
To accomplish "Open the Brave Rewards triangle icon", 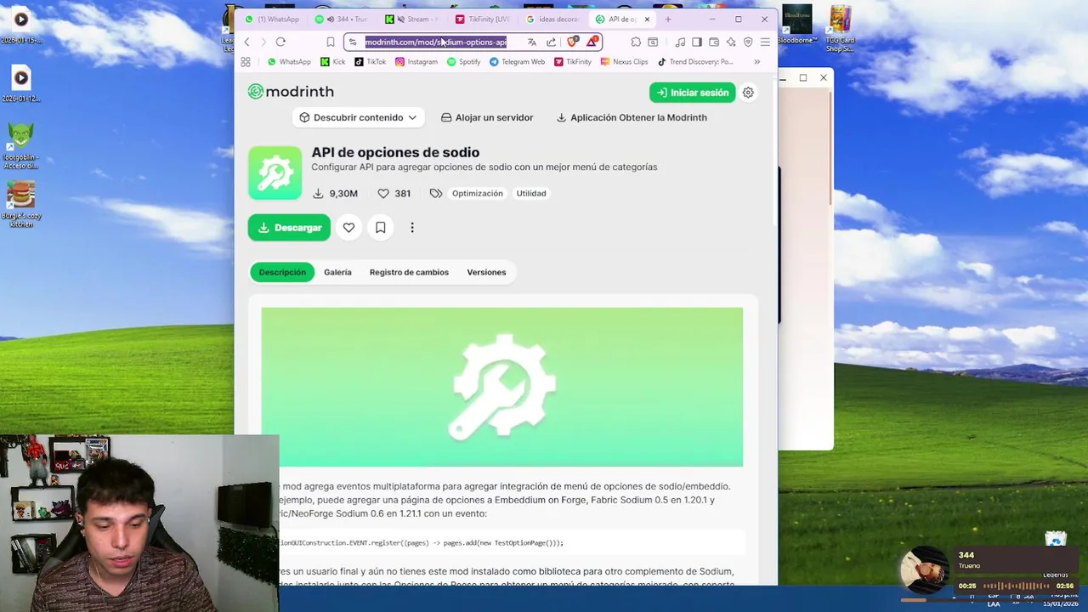I will coord(592,41).
